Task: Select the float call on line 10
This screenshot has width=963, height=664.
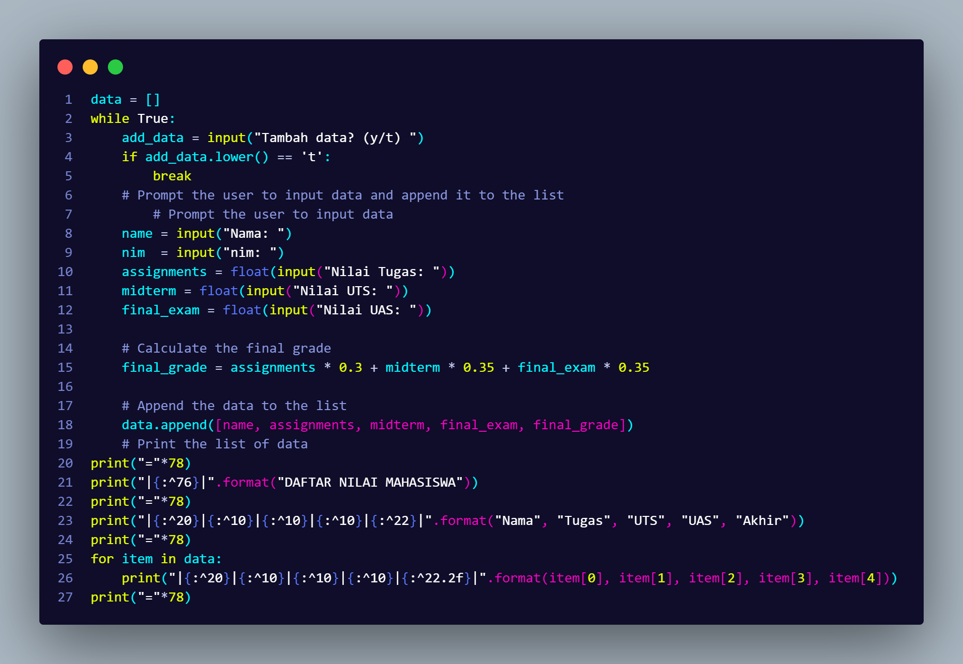Action: click(250, 272)
